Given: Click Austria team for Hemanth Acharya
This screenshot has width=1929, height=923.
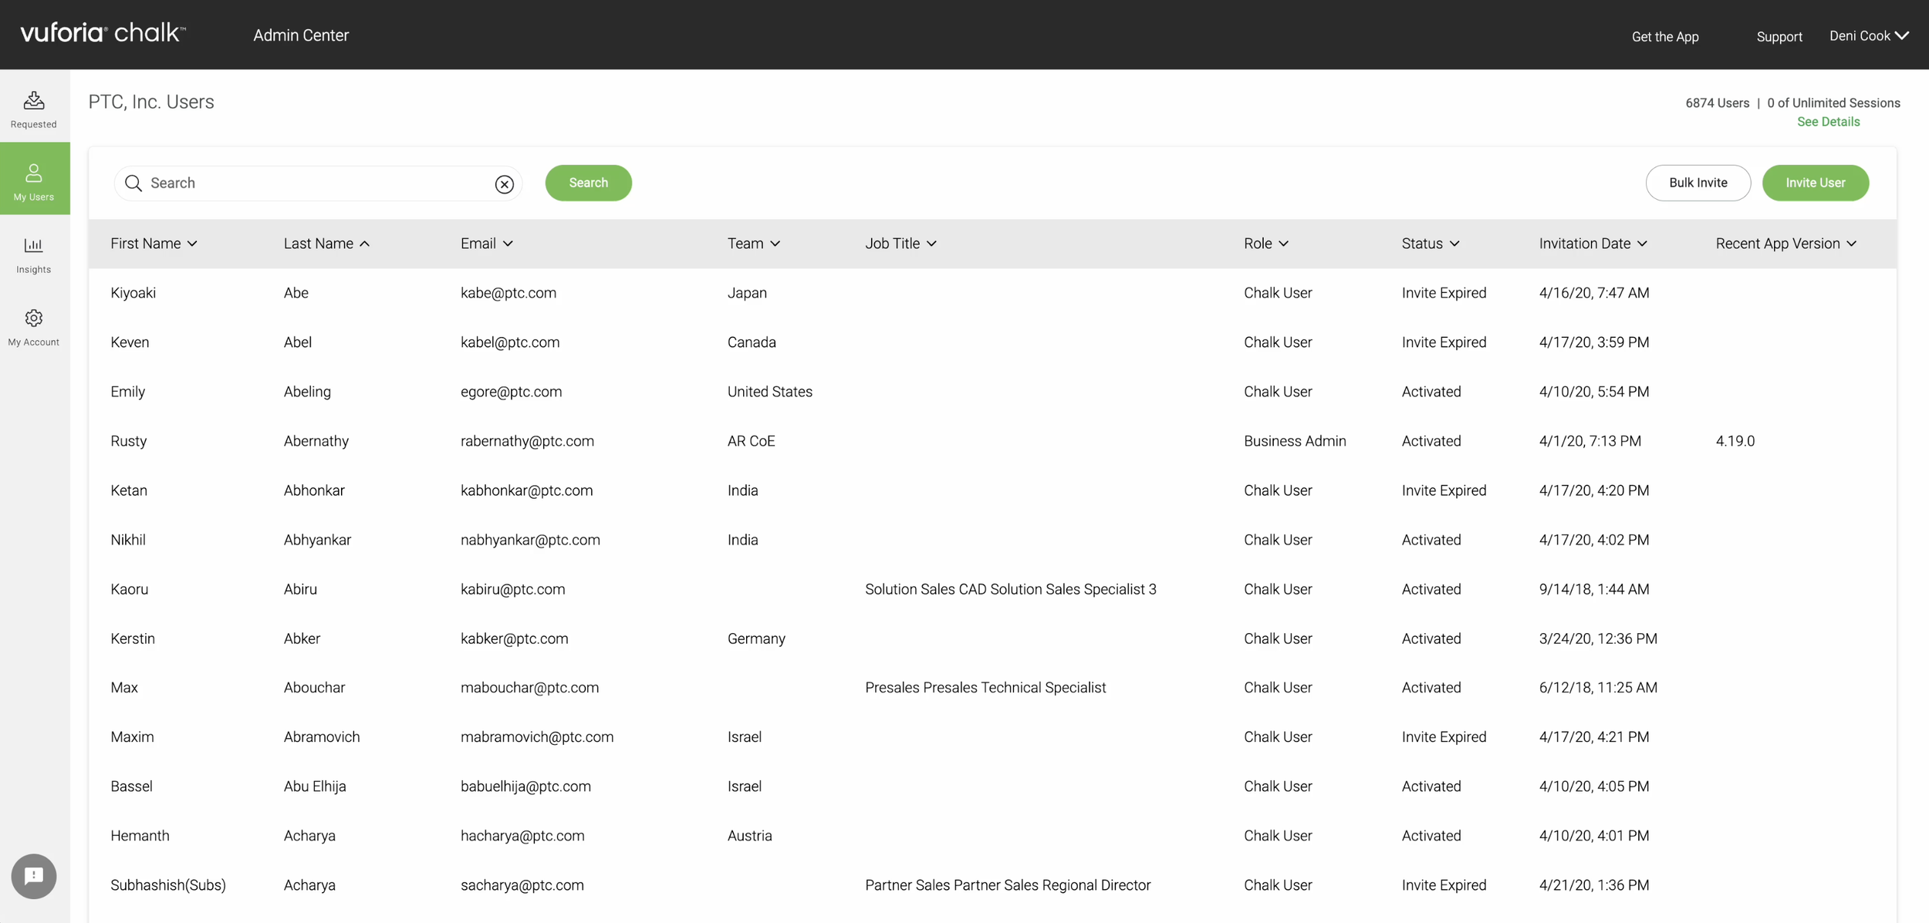Looking at the screenshot, I should coord(749,835).
